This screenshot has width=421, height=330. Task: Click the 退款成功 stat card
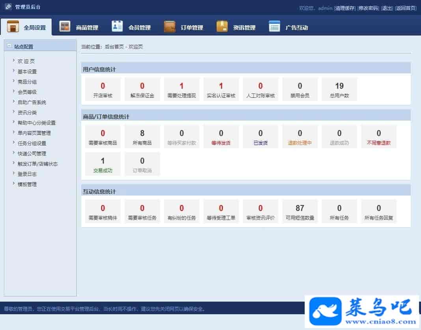click(339, 137)
